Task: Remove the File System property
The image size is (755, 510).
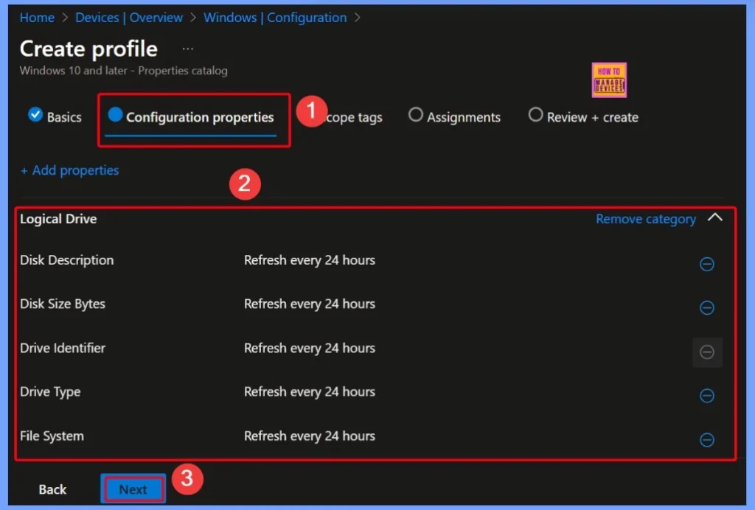Action: click(706, 439)
